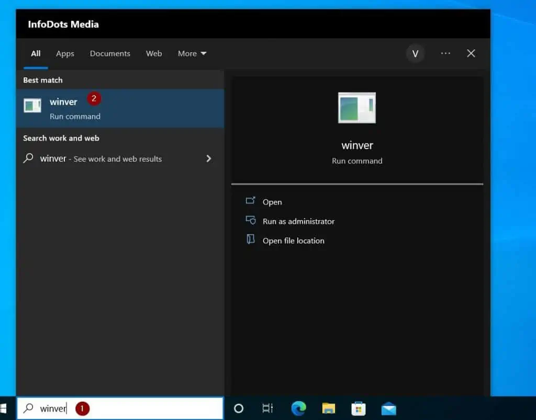The height and width of the screenshot is (420, 536).
Task: Open Microsoft Store from the taskbar
Action: point(359,408)
